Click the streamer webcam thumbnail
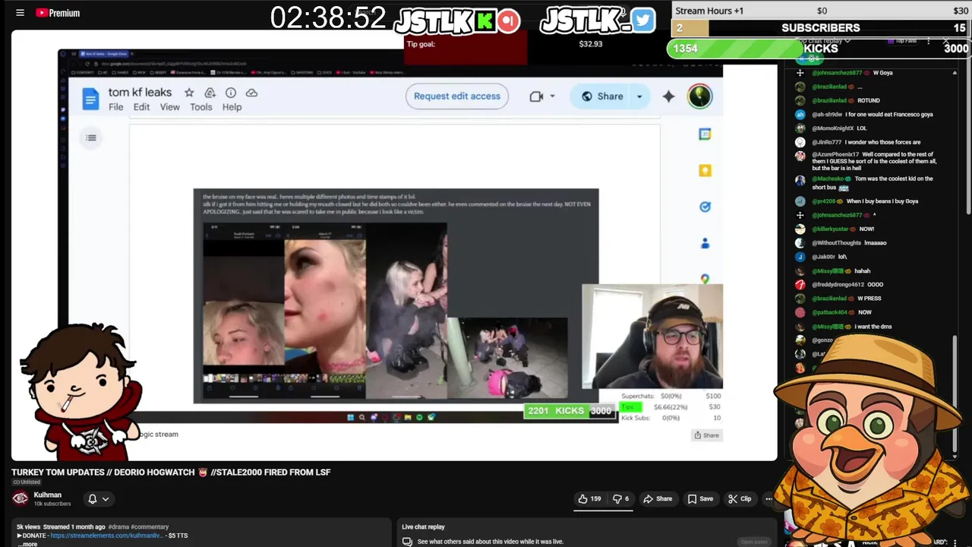 point(652,337)
